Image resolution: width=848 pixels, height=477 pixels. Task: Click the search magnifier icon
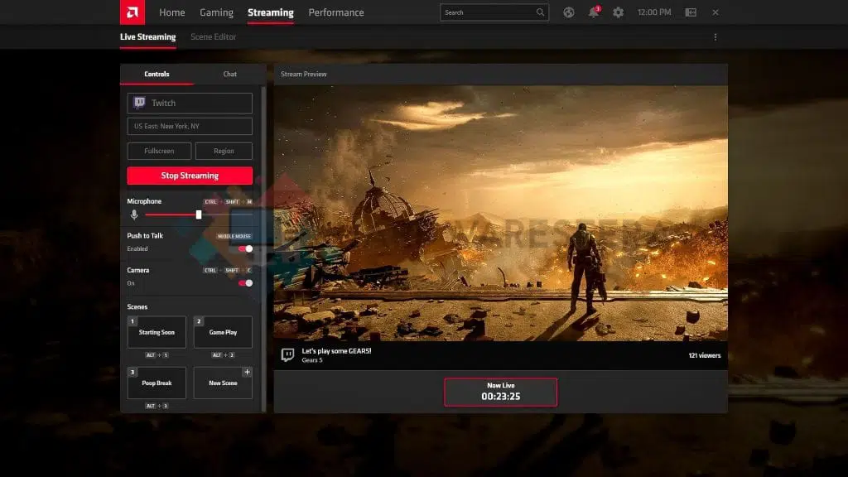point(540,12)
